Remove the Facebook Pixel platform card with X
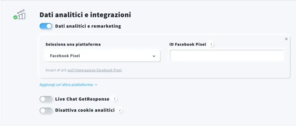This screenshot has height=126, width=296. tap(286, 39)
